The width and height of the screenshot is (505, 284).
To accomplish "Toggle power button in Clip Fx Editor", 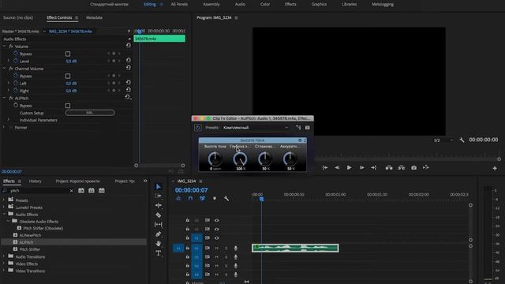I will [x=197, y=128].
